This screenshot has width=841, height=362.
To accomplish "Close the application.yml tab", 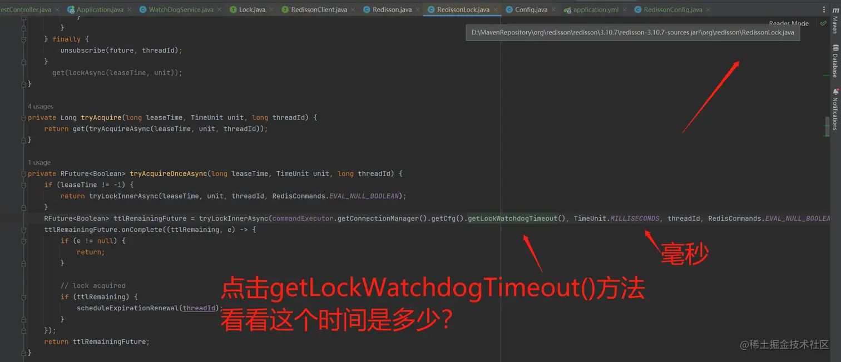I will (x=624, y=10).
